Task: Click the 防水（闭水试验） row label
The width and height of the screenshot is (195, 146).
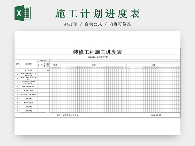Action: (29, 87)
